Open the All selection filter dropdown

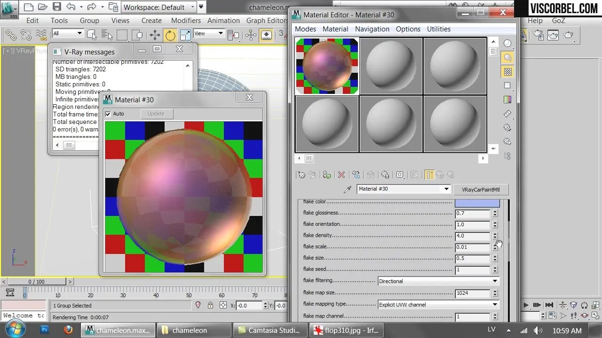coord(68,33)
